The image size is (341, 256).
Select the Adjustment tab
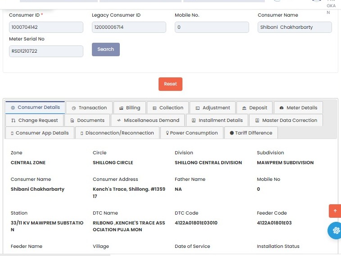click(x=212, y=108)
